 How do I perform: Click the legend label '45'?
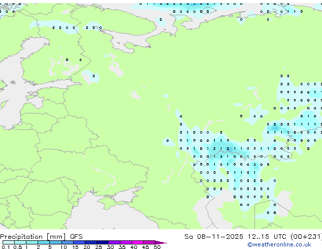coord(145,247)
